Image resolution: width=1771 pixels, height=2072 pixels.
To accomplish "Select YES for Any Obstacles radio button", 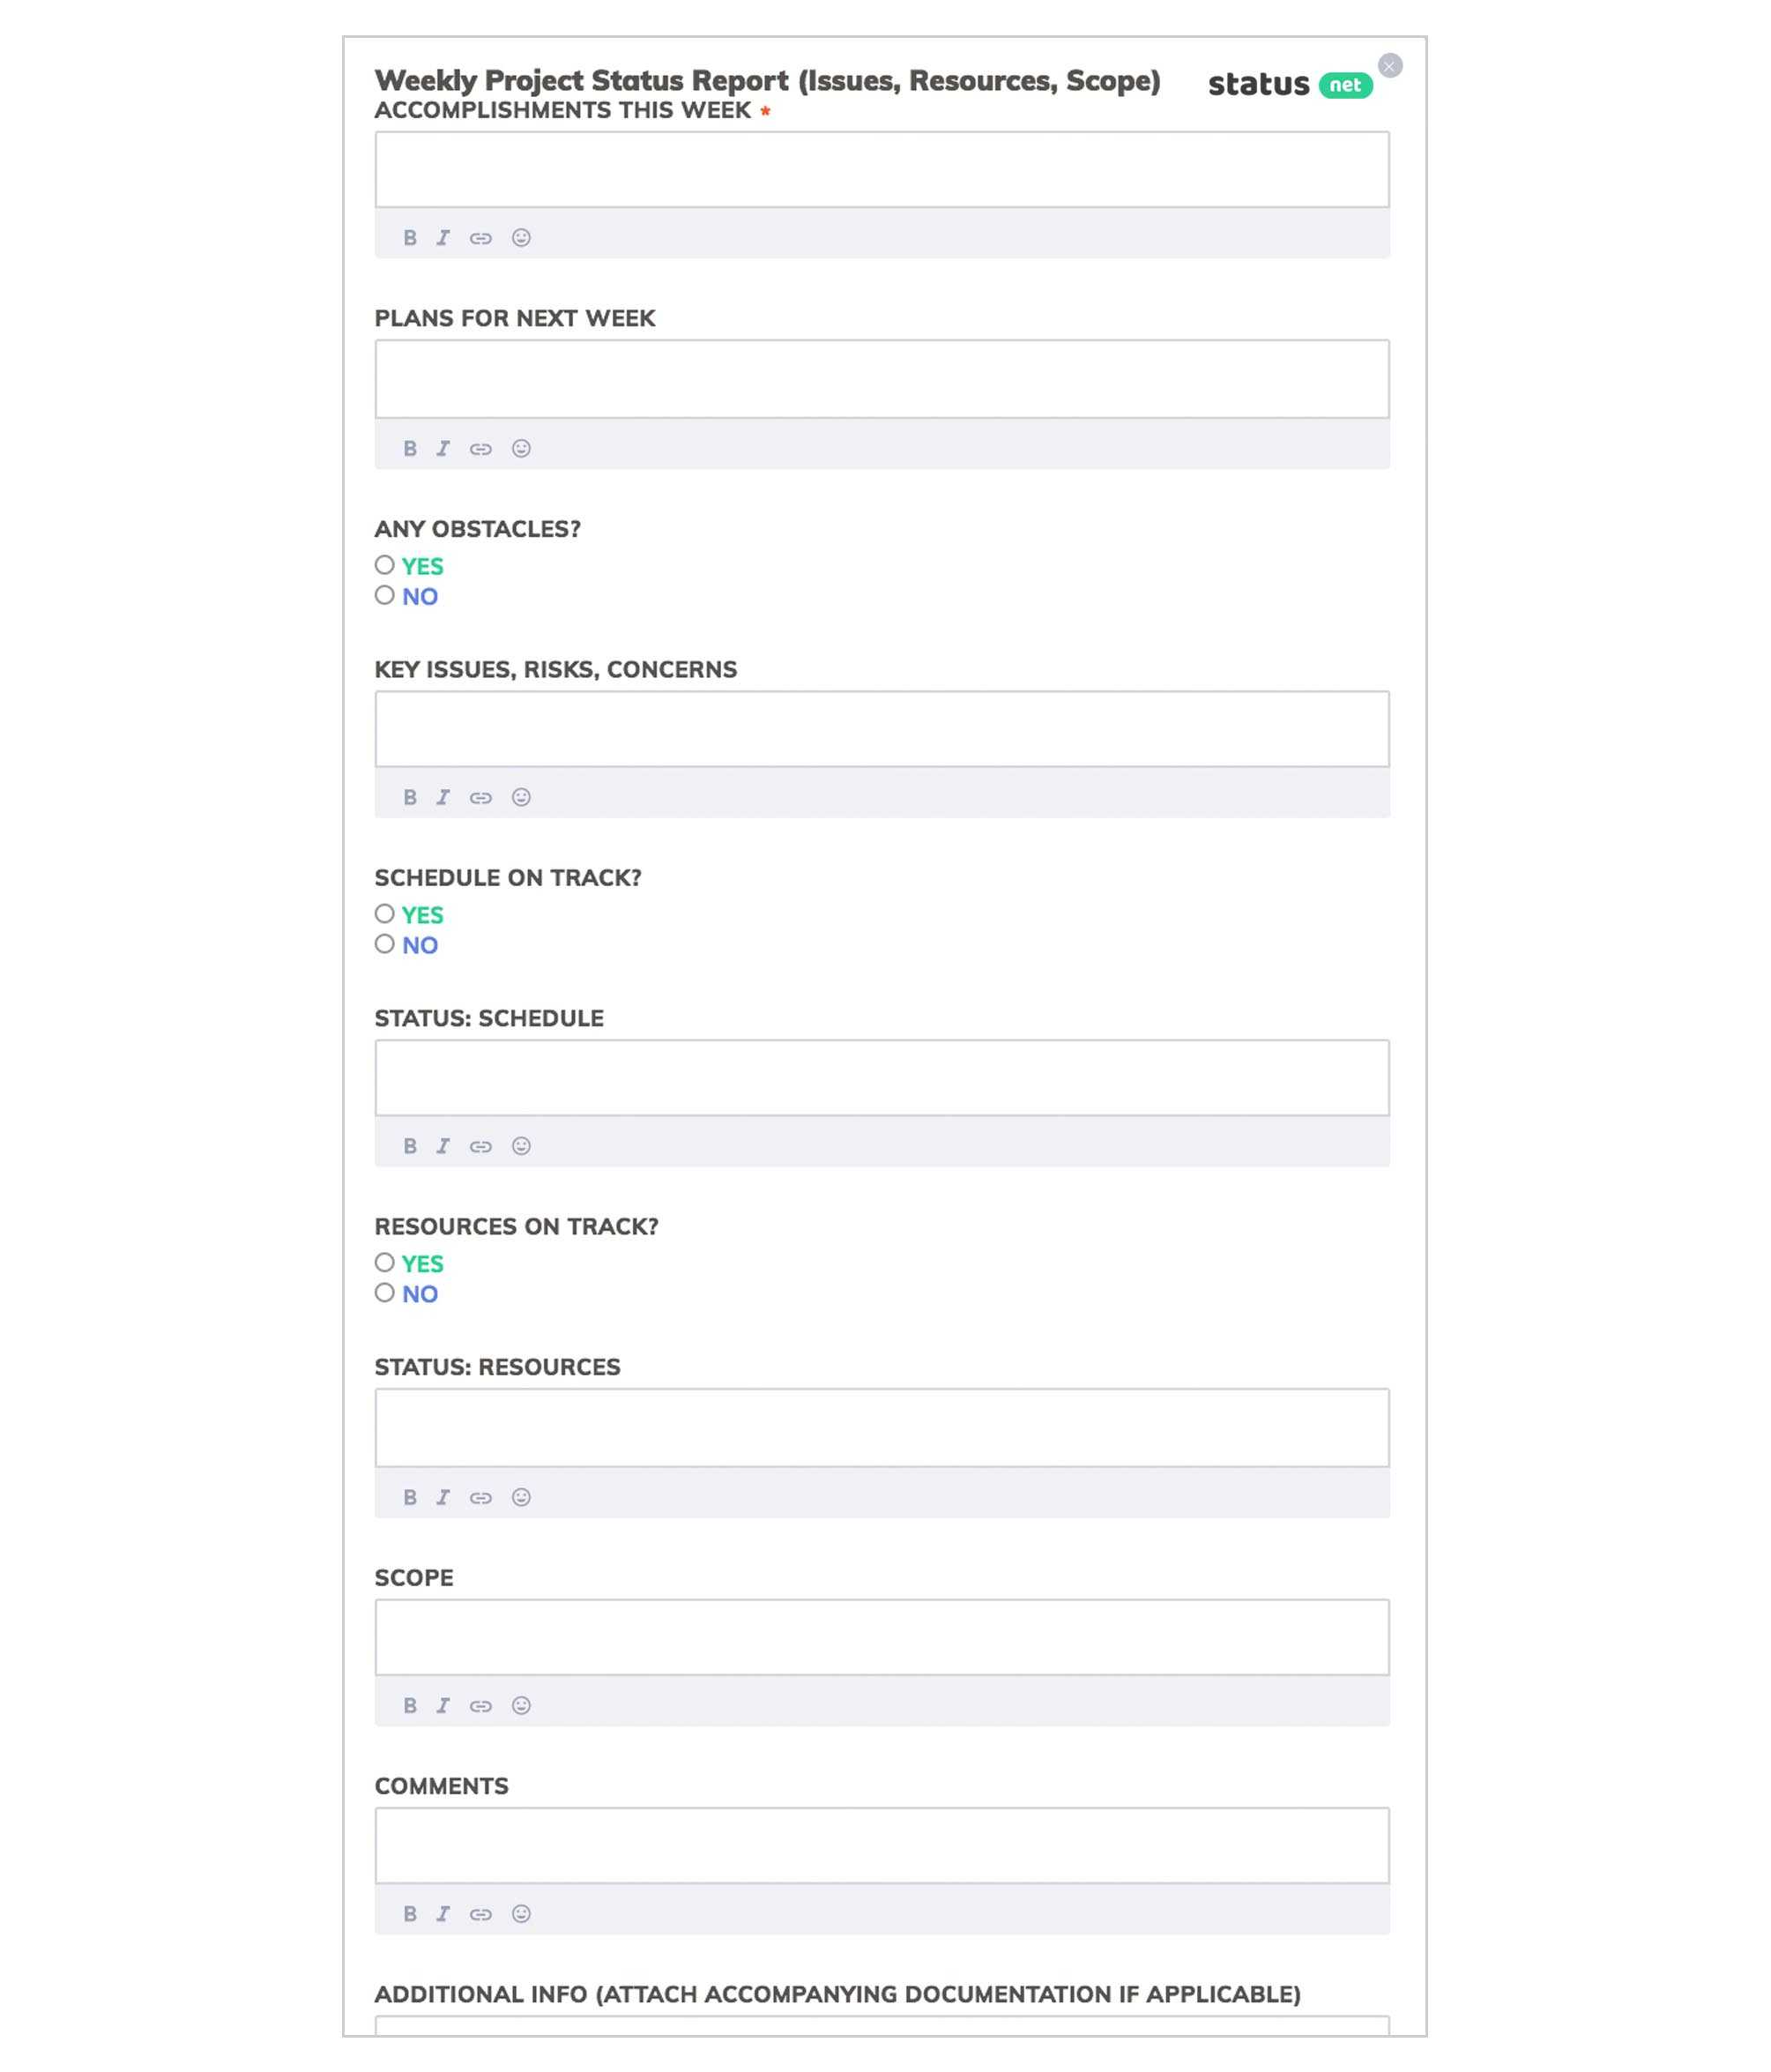I will 383,564.
